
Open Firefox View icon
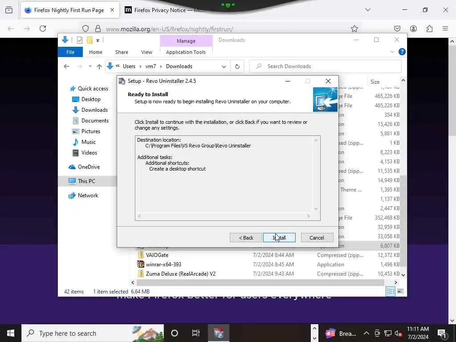(9, 10)
